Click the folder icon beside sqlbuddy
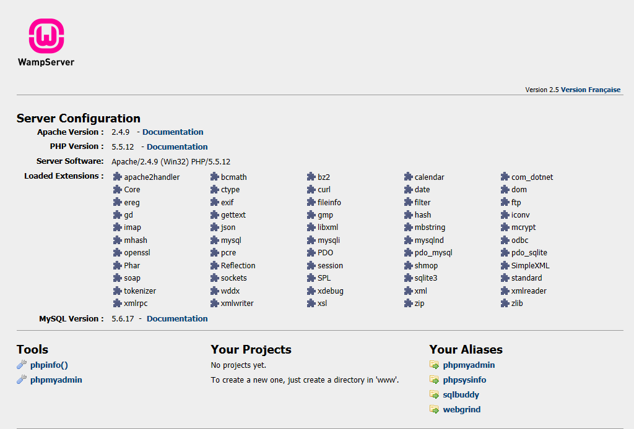Image resolution: width=634 pixels, height=429 pixels. coord(434,395)
